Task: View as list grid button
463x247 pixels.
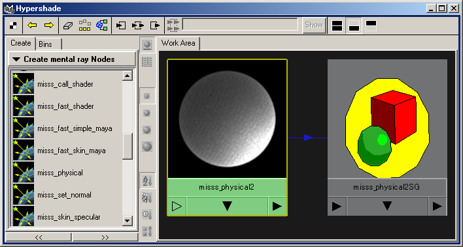Action: pos(146,62)
